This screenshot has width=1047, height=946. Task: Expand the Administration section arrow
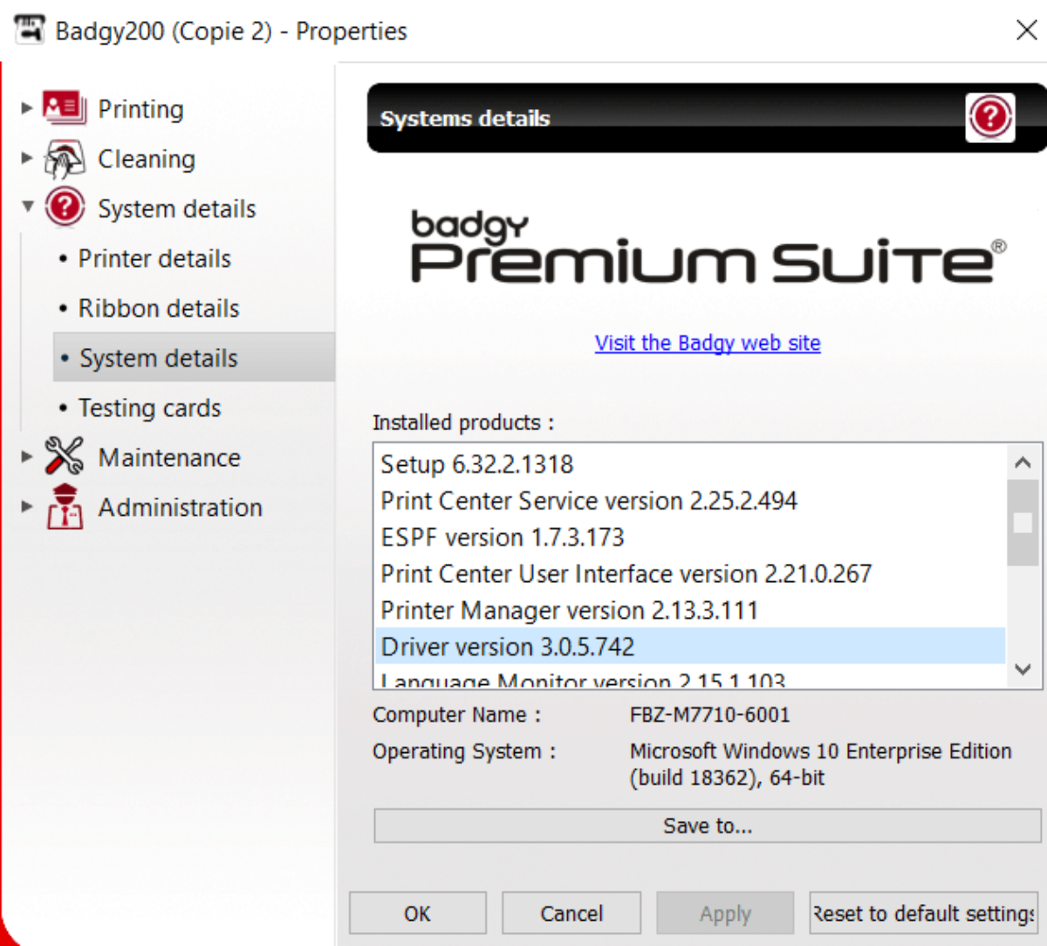(x=27, y=506)
